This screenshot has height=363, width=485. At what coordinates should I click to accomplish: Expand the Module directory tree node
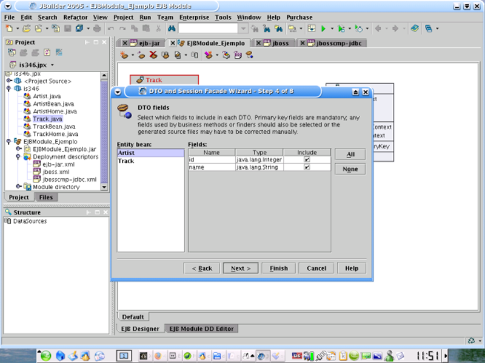(x=19, y=187)
